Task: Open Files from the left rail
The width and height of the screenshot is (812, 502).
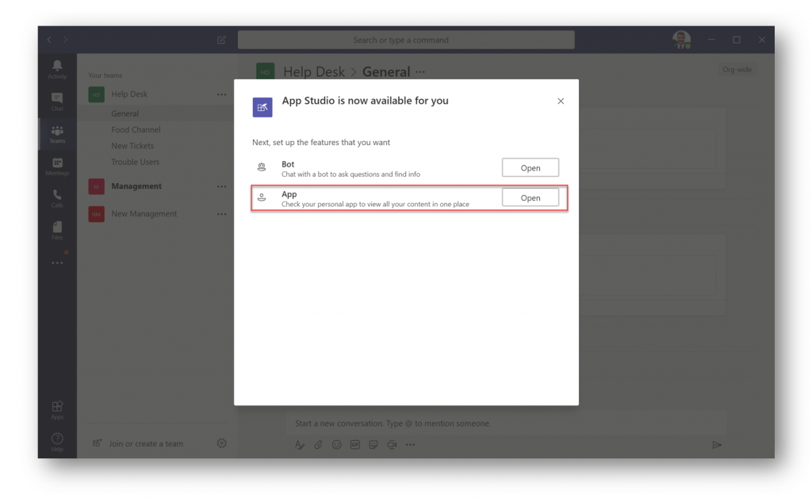Action: 57,231
